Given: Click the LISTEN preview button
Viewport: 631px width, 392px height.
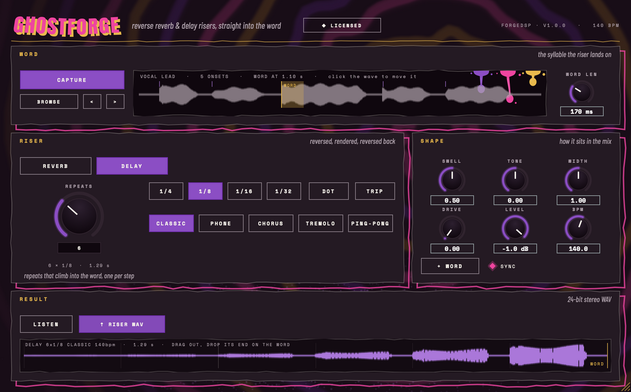Looking at the screenshot, I should point(46,324).
